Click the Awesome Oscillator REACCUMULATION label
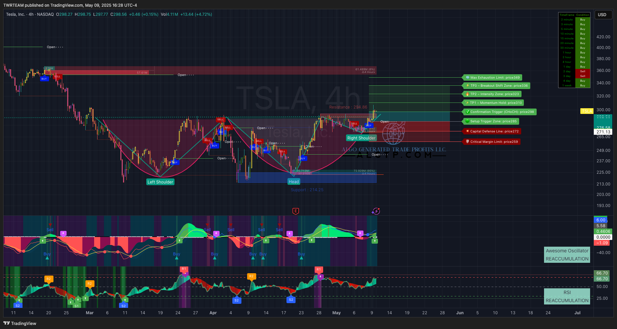617x329 pixels. tap(567, 255)
